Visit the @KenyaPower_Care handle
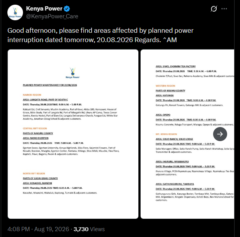This screenshot has height=237, width=240. 52,16
